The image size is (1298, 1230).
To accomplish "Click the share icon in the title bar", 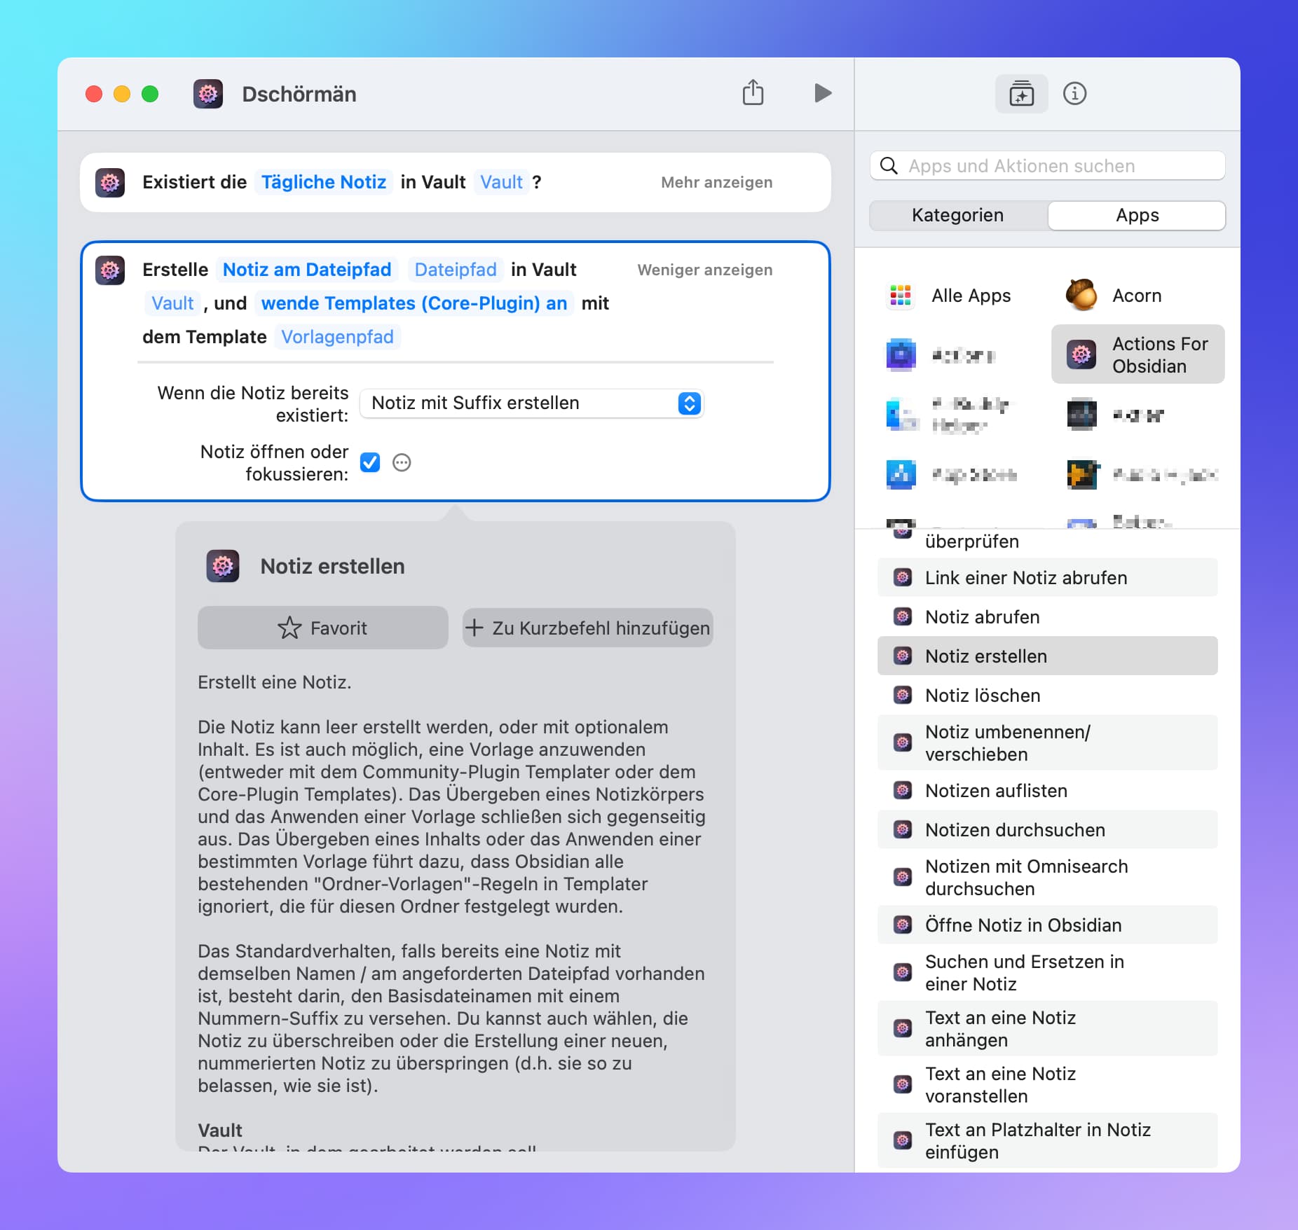I will pos(753,93).
